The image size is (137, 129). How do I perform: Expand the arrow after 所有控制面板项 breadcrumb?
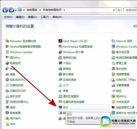coord(64,10)
